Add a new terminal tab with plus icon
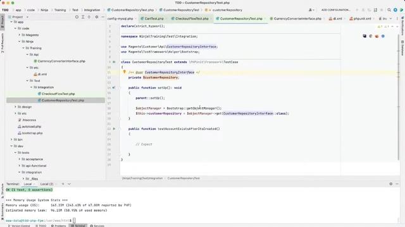The height and width of the screenshot is (227, 405). point(63,183)
